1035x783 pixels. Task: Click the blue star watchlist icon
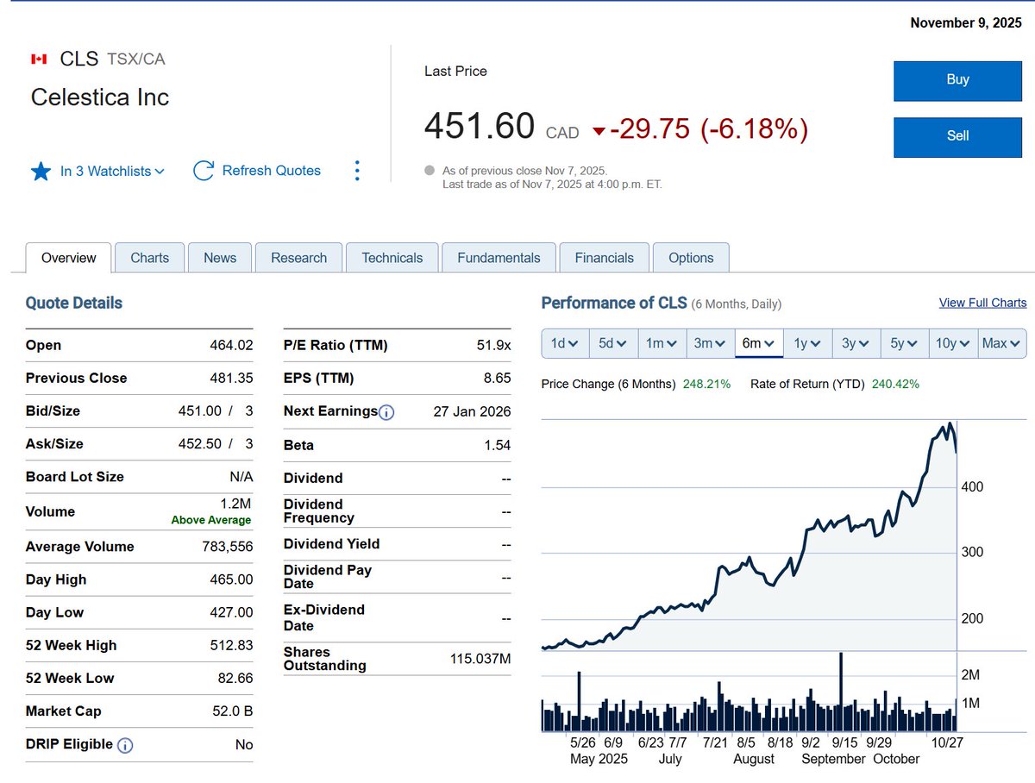click(x=41, y=171)
